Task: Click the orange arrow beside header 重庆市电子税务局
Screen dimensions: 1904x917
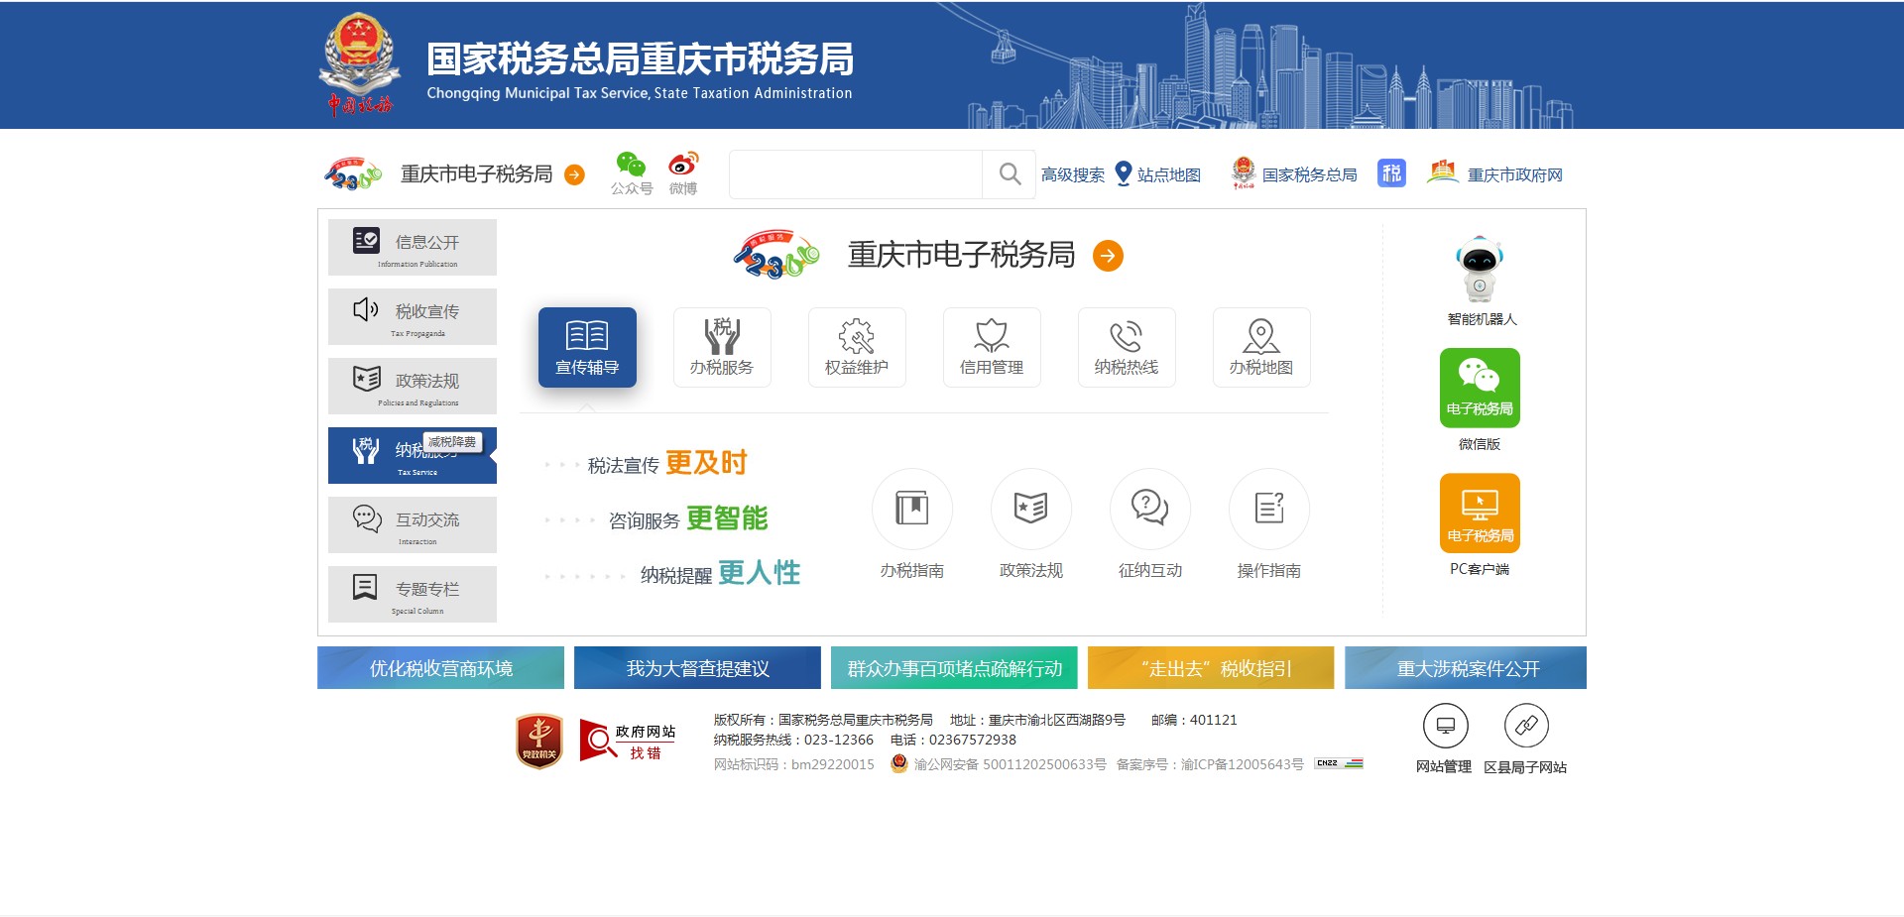Action: 574,175
